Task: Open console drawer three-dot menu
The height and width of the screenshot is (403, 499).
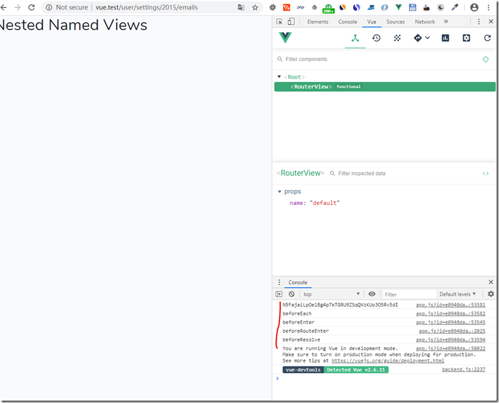Action: (279, 282)
